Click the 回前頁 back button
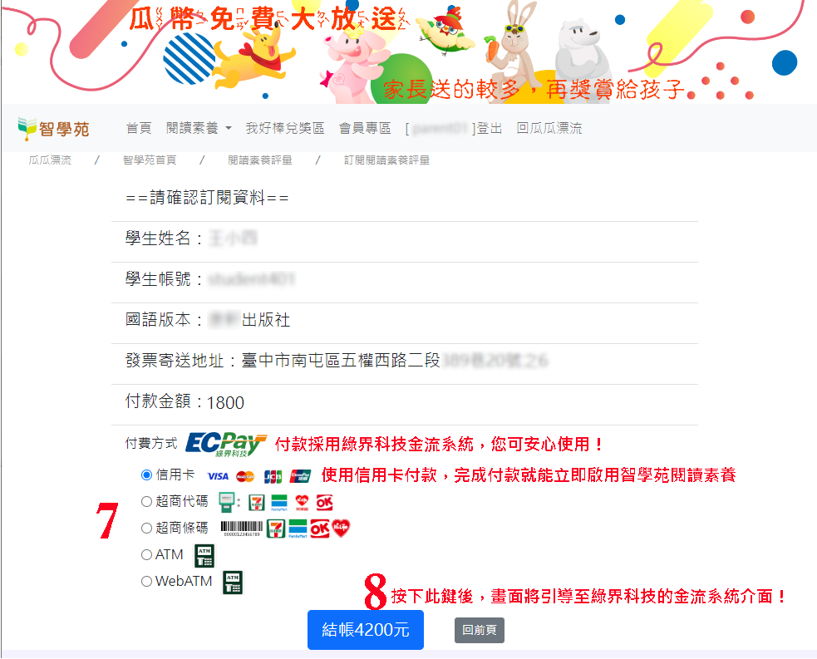This screenshot has width=817, height=659. [480, 631]
